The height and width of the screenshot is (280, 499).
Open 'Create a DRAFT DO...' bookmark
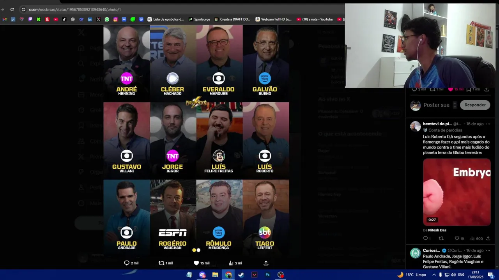tap(233, 19)
